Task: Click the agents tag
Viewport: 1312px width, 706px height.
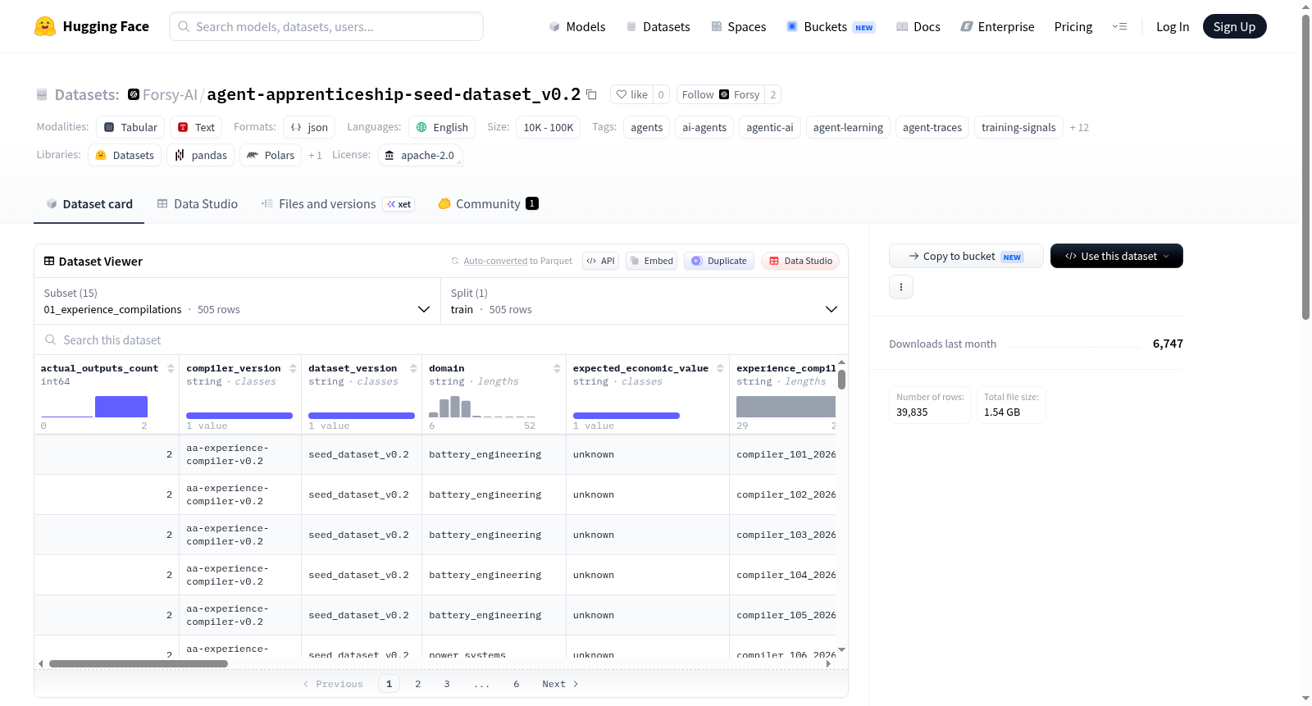Action: [x=646, y=127]
